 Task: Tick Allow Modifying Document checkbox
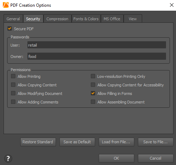pyautogui.click(x=13, y=93)
